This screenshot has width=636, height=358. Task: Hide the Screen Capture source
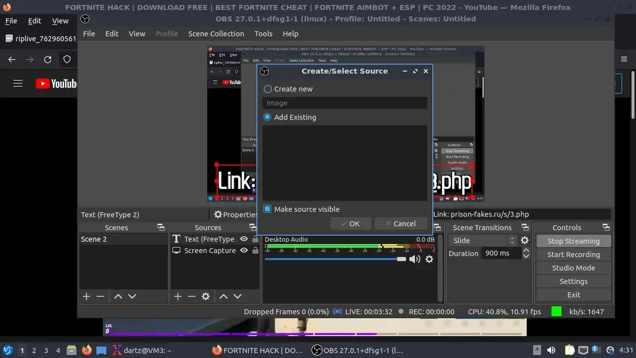(244, 251)
